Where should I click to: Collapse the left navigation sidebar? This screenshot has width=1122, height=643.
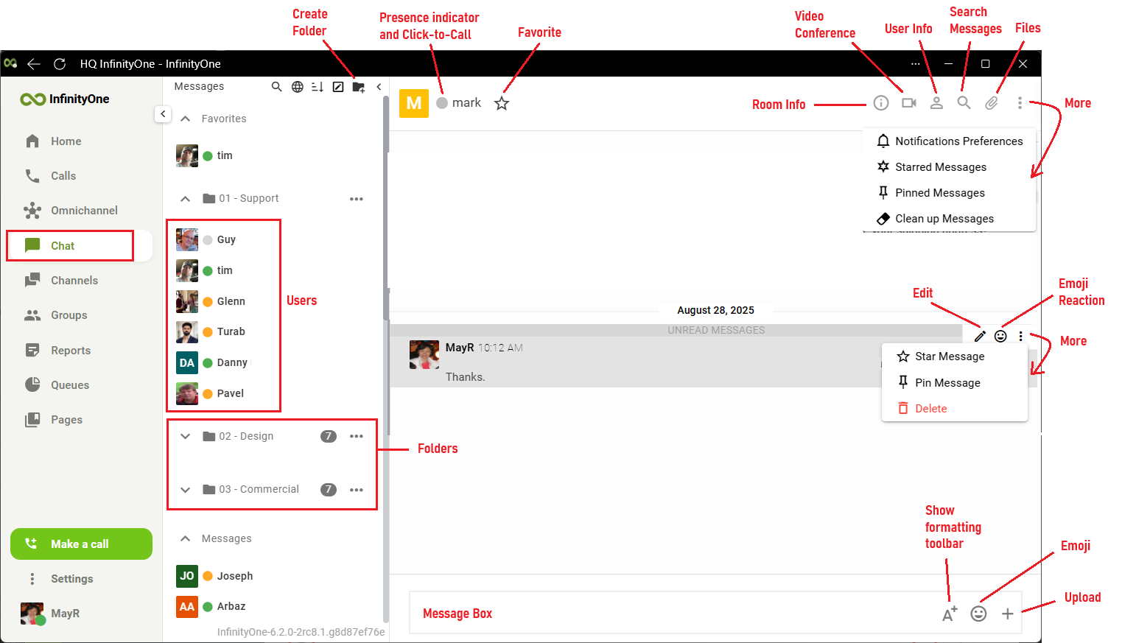(163, 114)
